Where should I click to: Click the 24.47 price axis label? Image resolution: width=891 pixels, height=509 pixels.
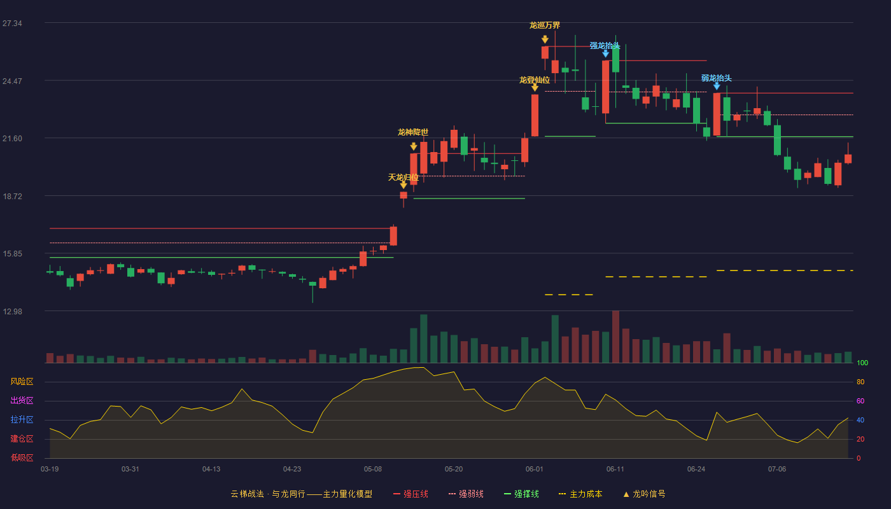(12, 81)
